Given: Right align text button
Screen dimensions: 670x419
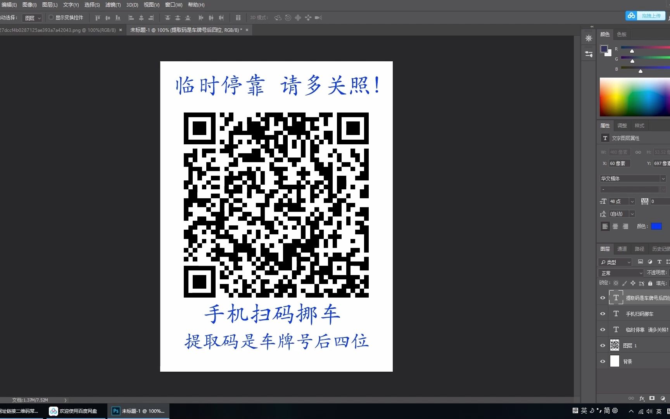Looking at the screenshot, I should 625,226.
